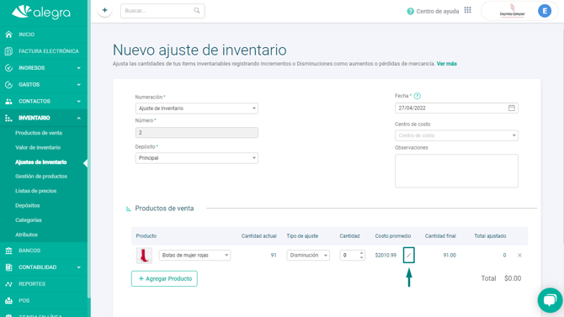Open the Numeración dropdown
The height and width of the screenshot is (317, 564).
pyautogui.click(x=197, y=108)
